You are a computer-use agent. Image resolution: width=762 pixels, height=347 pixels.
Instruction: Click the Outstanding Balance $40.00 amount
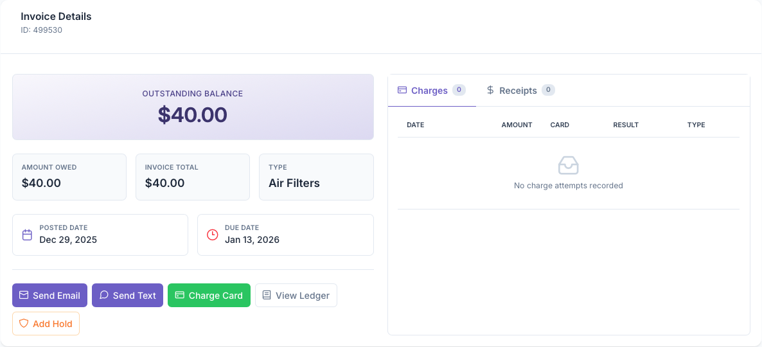click(x=193, y=114)
